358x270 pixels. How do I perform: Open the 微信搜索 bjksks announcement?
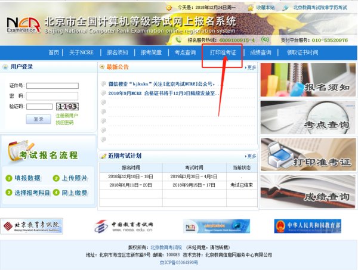click(163, 84)
